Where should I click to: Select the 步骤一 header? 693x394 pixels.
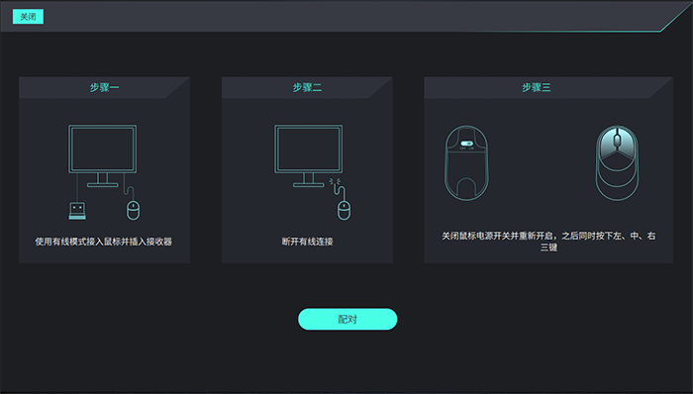click(x=104, y=87)
